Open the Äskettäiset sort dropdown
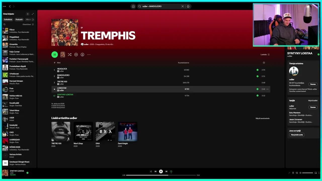322x181 pixels. click(x=28, y=24)
